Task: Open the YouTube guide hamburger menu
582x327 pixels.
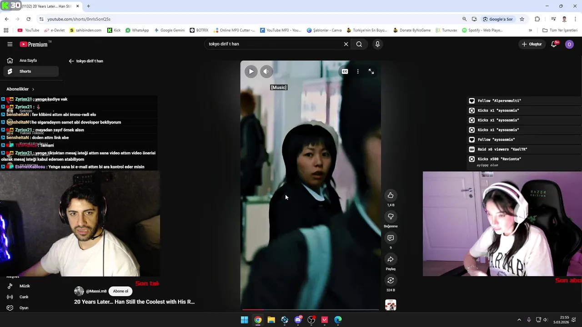Action: pyautogui.click(x=10, y=44)
